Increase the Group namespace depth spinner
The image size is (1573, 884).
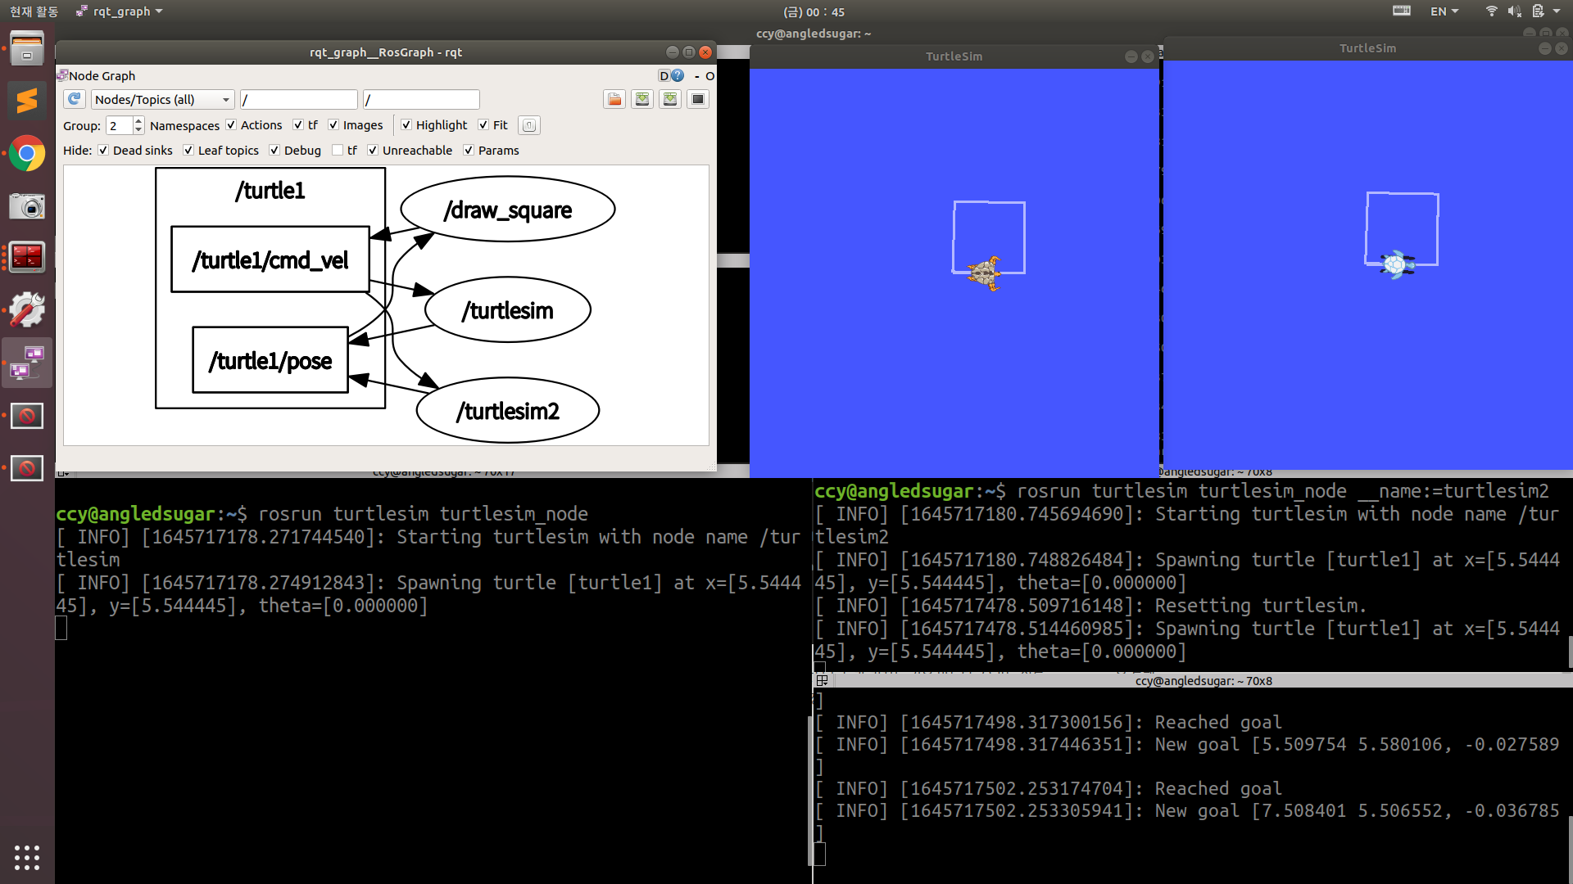[138, 121]
